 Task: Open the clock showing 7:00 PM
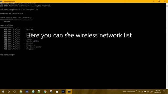click(x=157, y=92)
